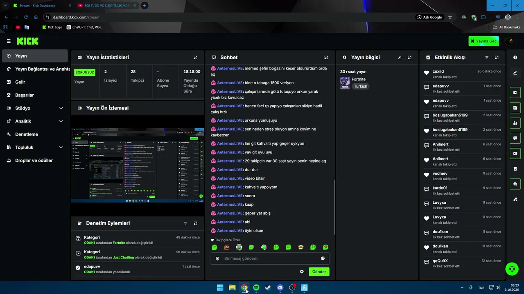Click the Bir mesaj gönderin input field

pos(270,258)
